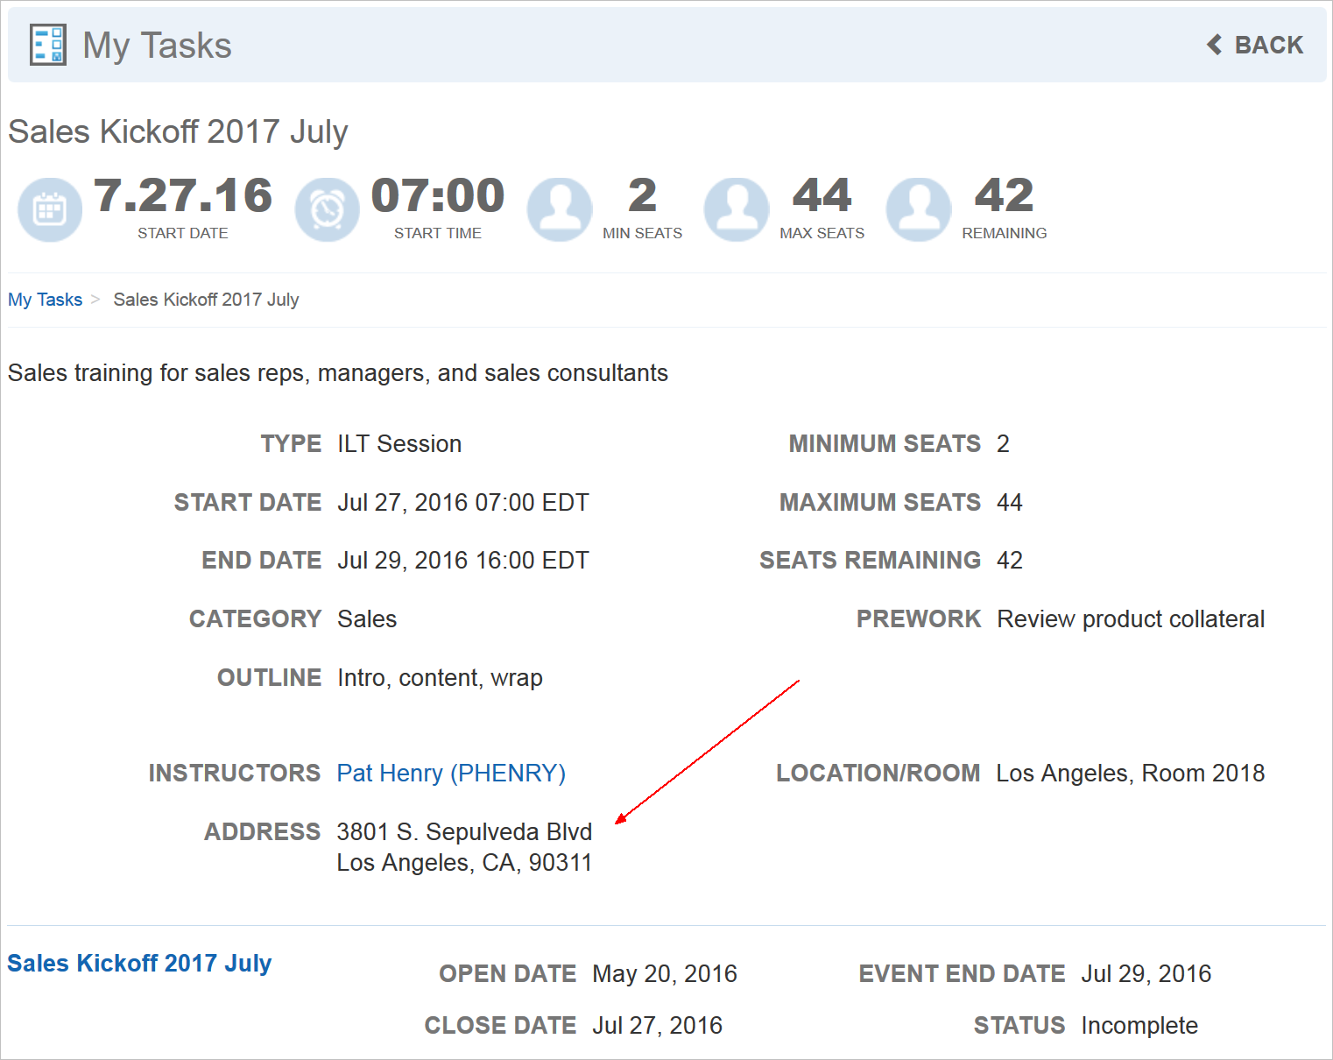Click the calendar start date icon

(50, 209)
